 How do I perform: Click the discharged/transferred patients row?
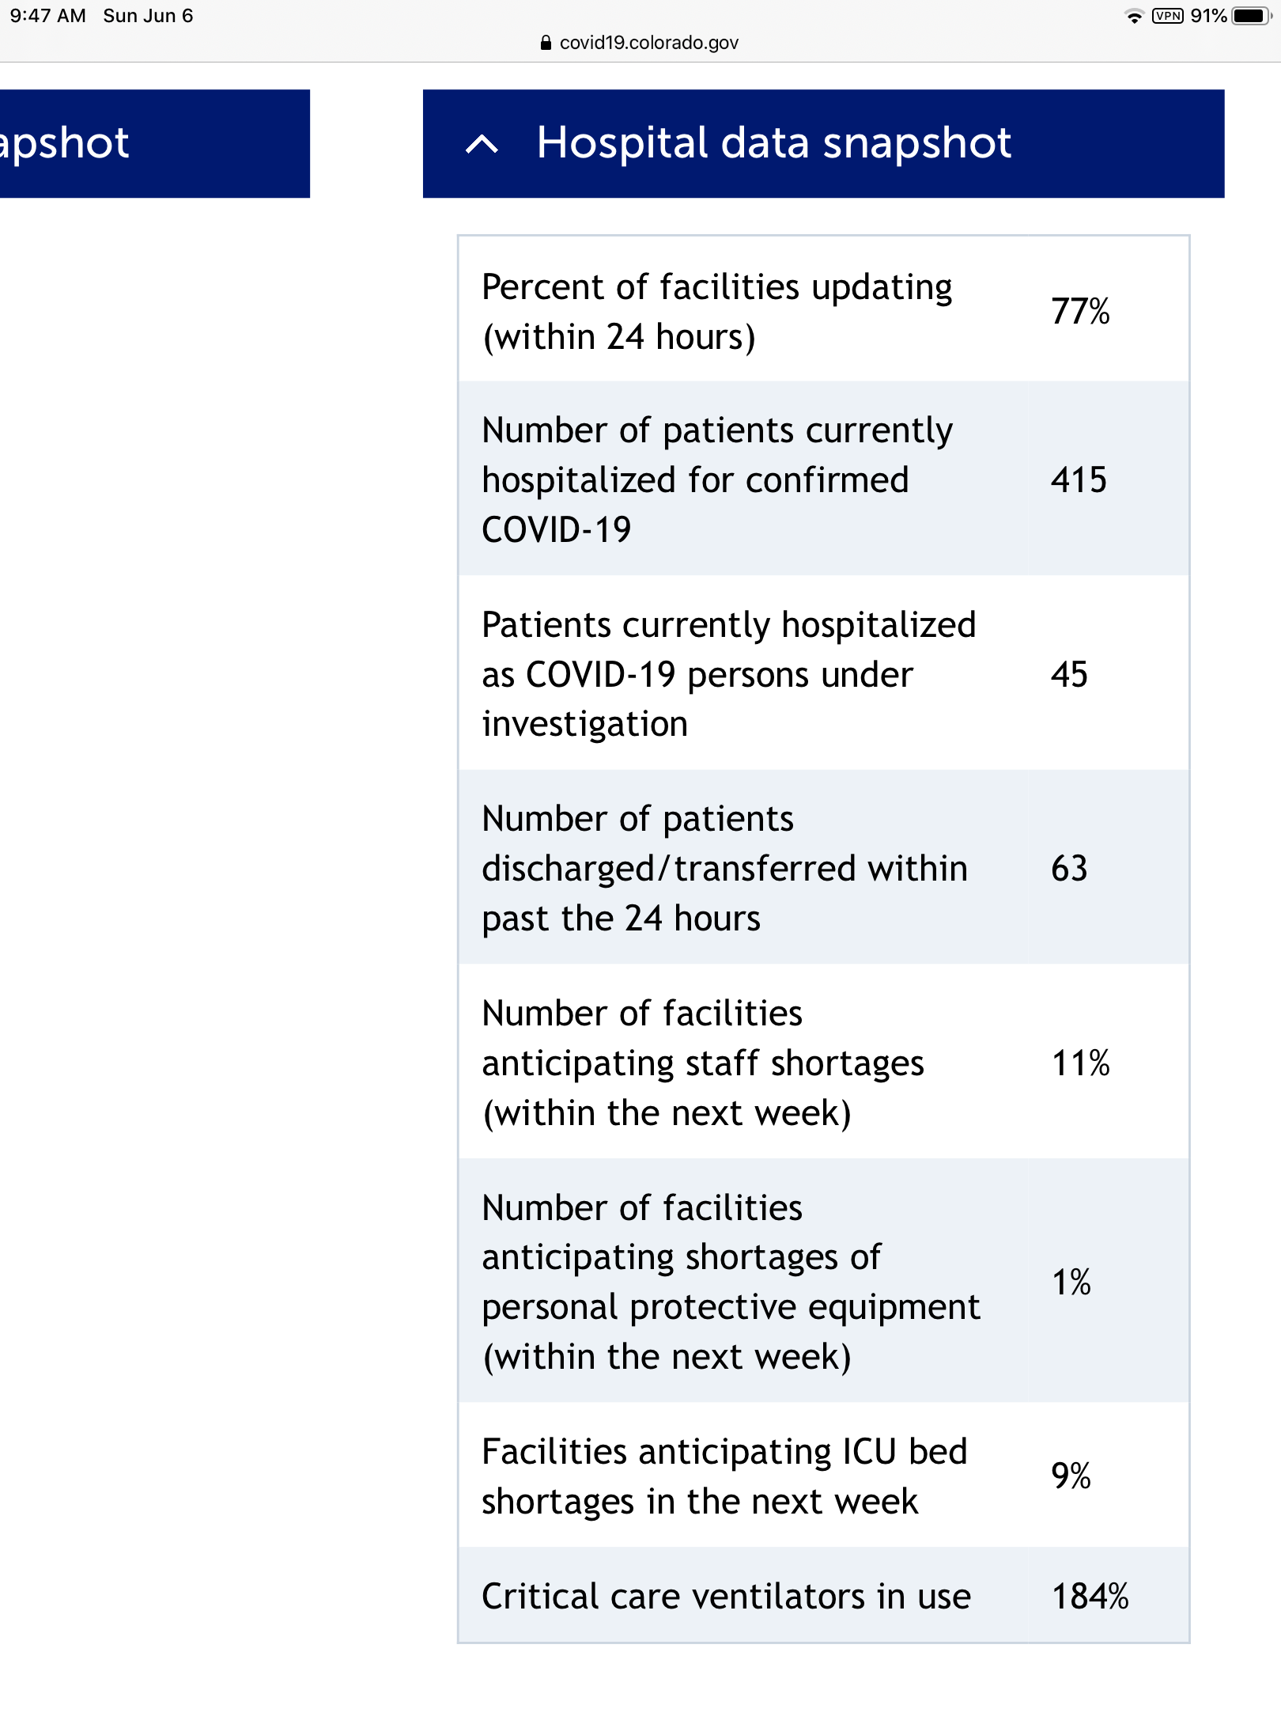click(x=823, y=867)
